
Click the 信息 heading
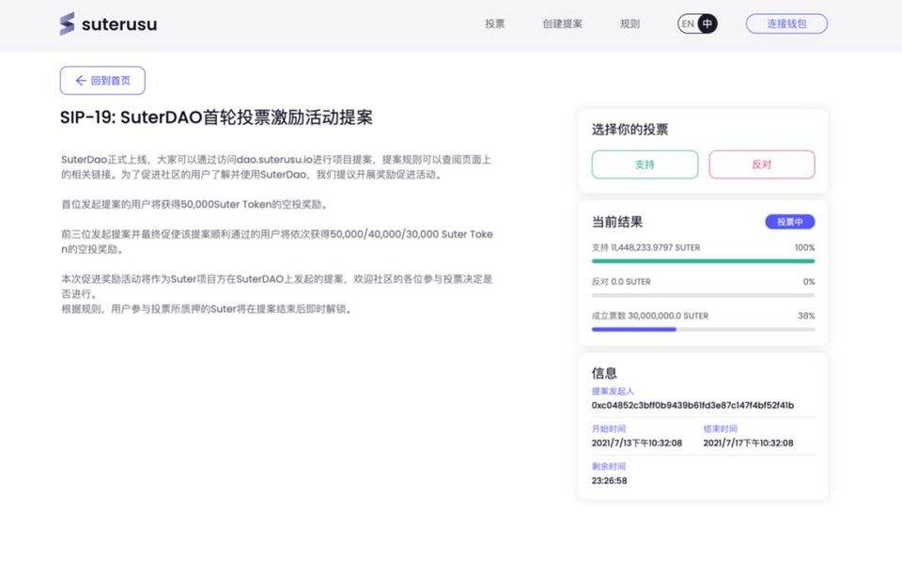[604, 373]
